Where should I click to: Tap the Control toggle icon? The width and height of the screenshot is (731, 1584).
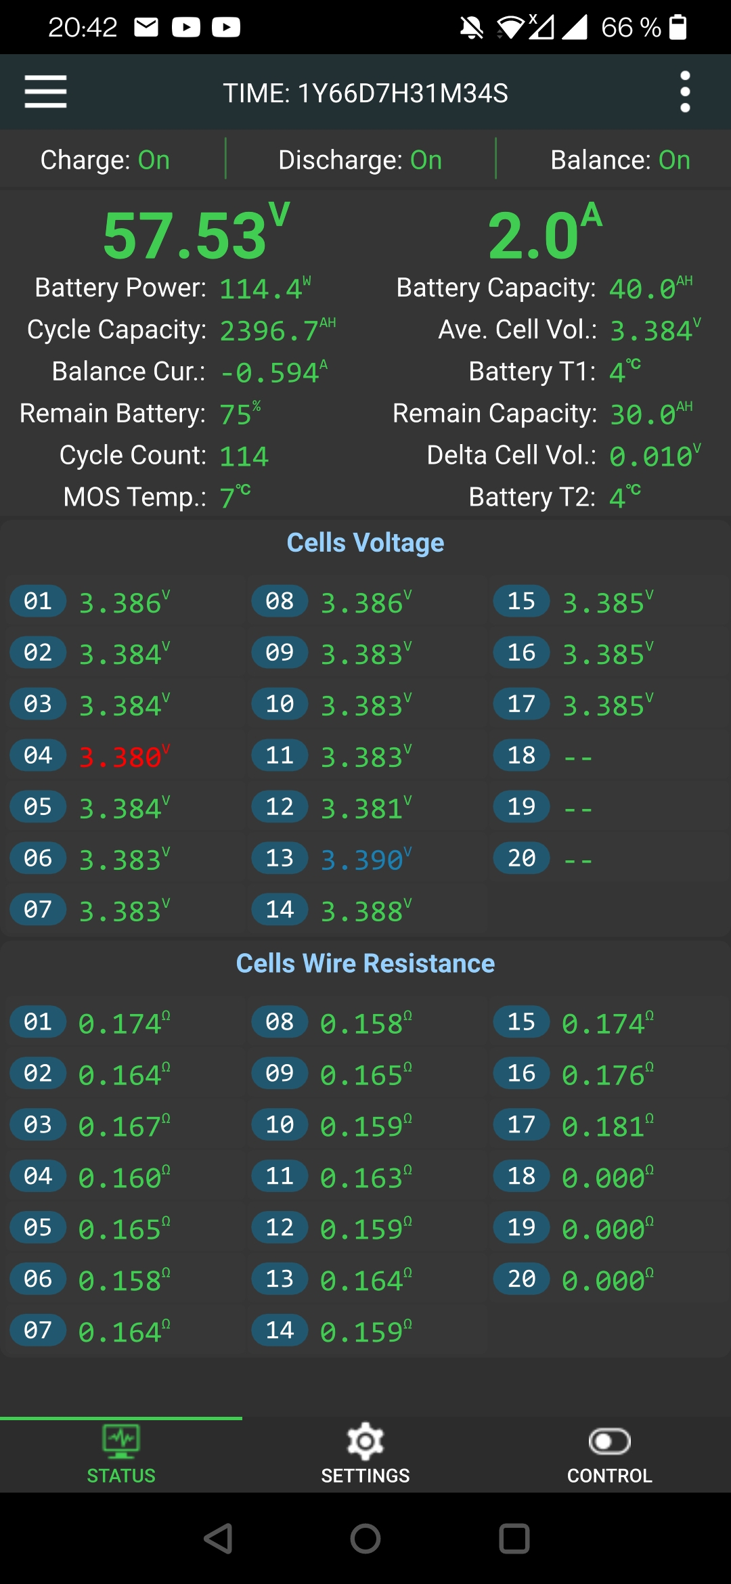[609, 1442]
